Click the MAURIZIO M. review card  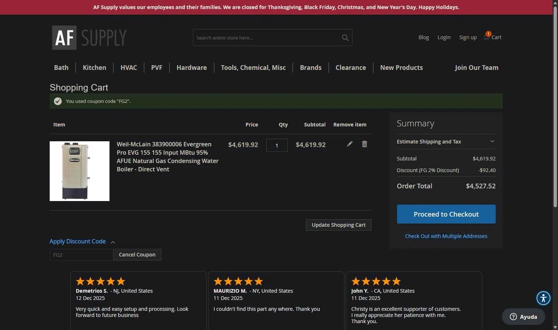pos(276,301)
